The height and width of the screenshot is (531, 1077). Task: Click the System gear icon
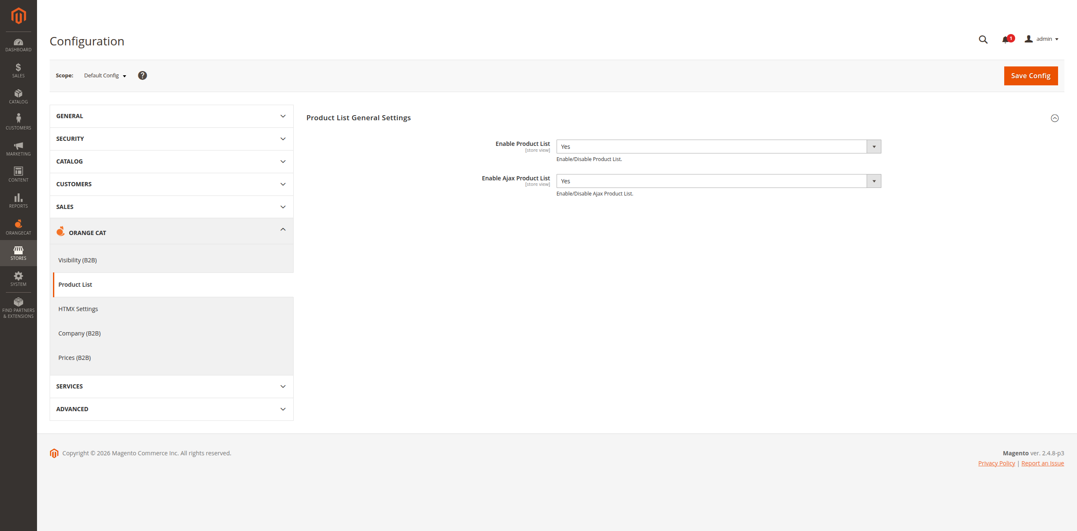click(x=18, y=278)
